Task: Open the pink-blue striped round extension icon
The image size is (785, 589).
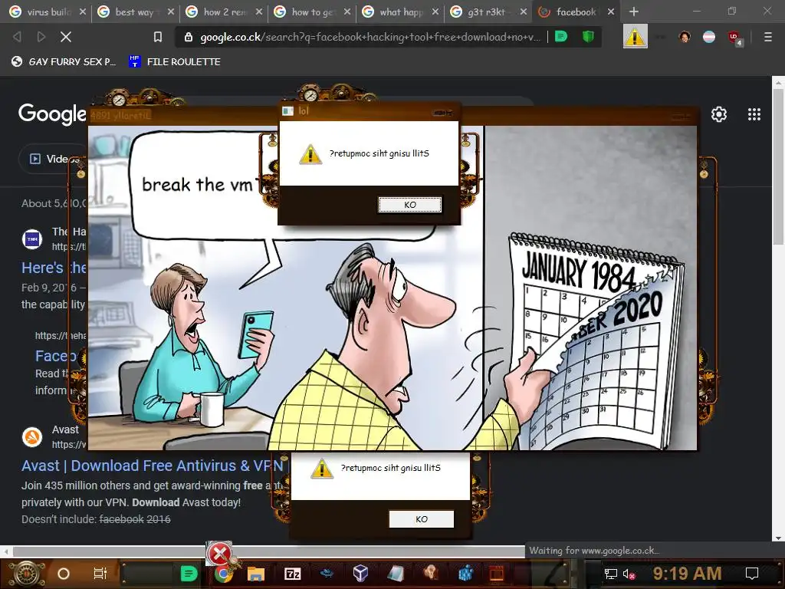Action: (x=709, y=37)
